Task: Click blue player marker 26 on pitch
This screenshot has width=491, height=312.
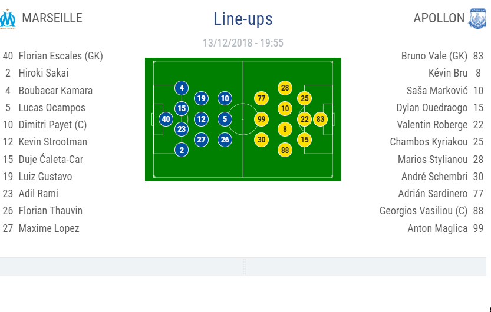Action: pos(225,140)
